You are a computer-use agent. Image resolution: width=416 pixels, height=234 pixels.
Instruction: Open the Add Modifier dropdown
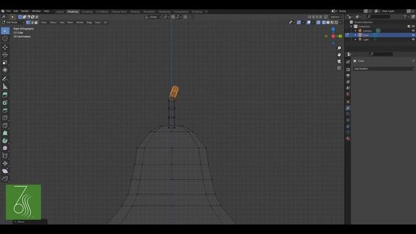[383, 69]
